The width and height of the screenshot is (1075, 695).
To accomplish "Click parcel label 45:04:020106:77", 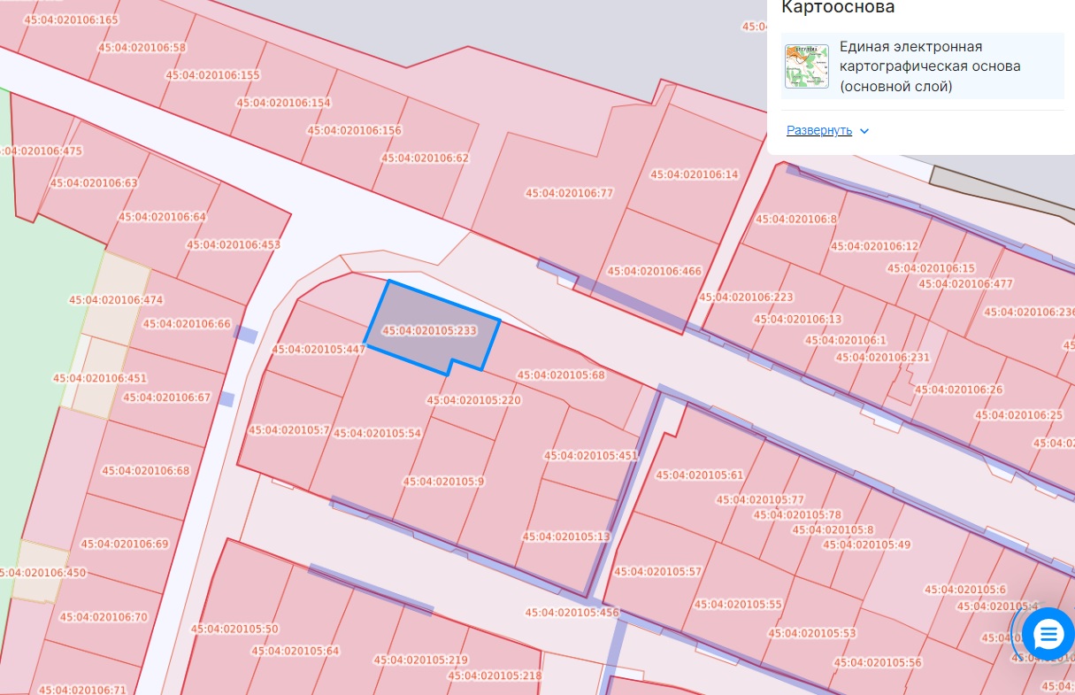I will tap(569, 193).
